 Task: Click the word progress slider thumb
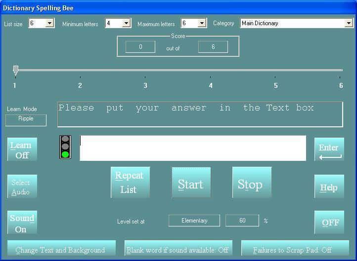15,70
